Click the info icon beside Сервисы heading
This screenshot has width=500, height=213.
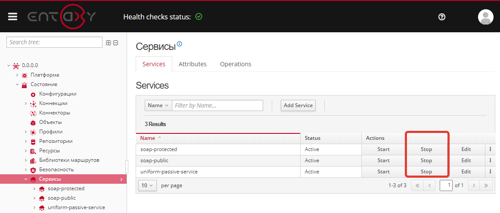(x=180, y=44)
